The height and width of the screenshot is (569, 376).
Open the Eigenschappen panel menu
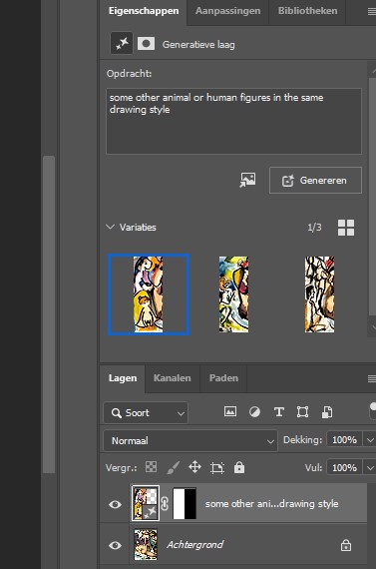372,12
